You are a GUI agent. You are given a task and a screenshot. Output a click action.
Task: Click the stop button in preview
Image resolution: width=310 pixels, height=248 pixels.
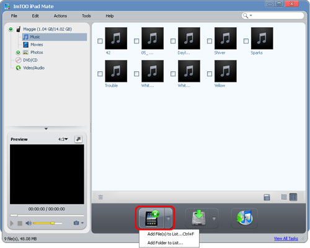tap(20, 223)
